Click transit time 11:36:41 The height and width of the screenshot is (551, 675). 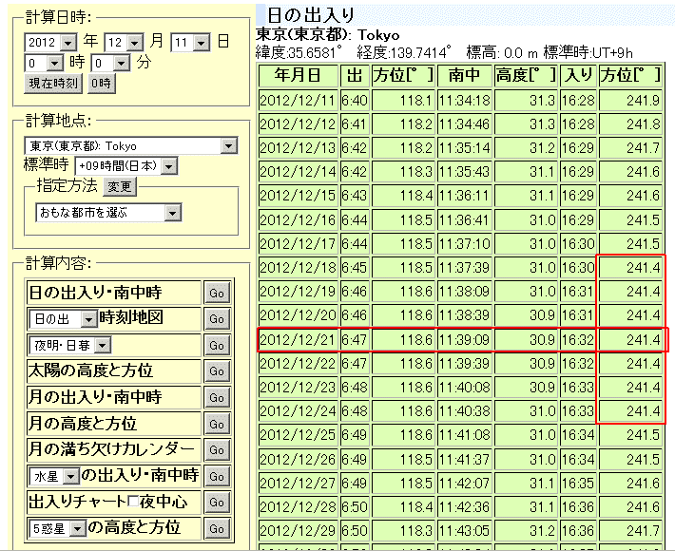tap(464, 219)
